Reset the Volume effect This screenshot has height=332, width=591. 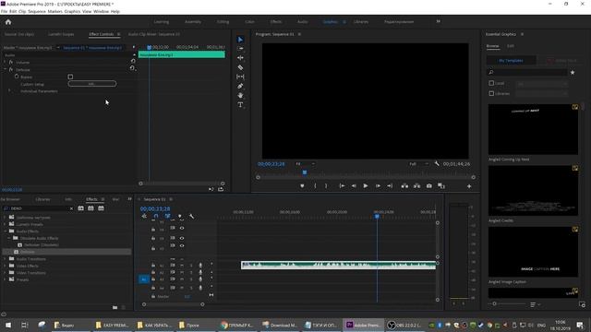[133, 61]
